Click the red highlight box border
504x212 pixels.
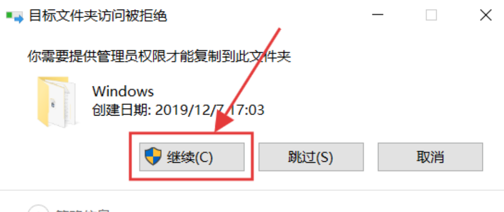coord(191,132)
